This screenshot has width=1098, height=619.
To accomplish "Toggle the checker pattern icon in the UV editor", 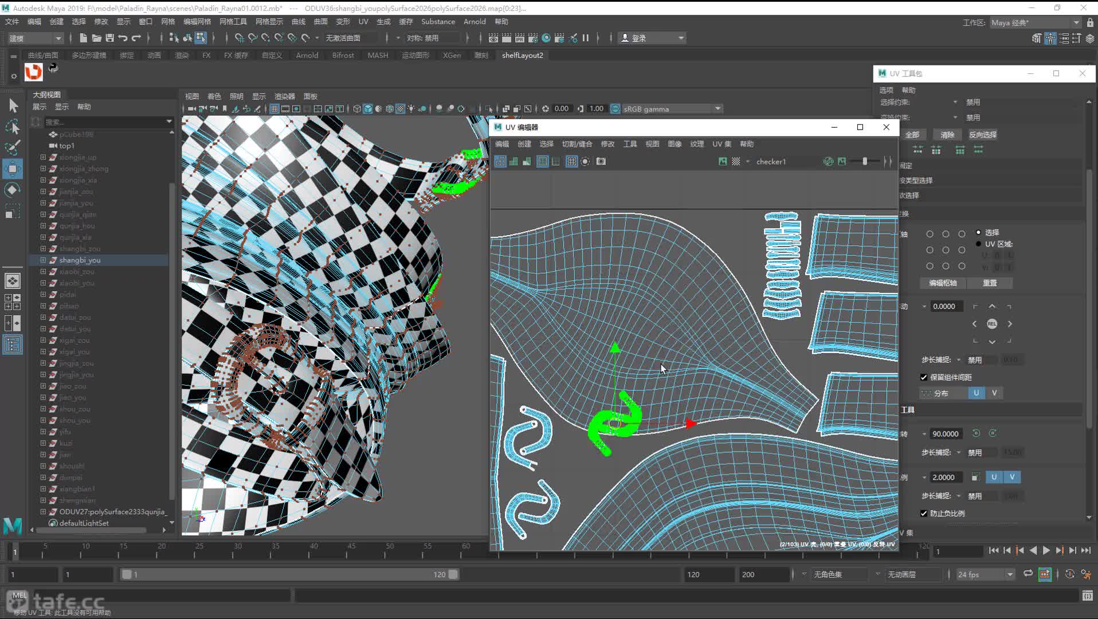I will 736,162.
